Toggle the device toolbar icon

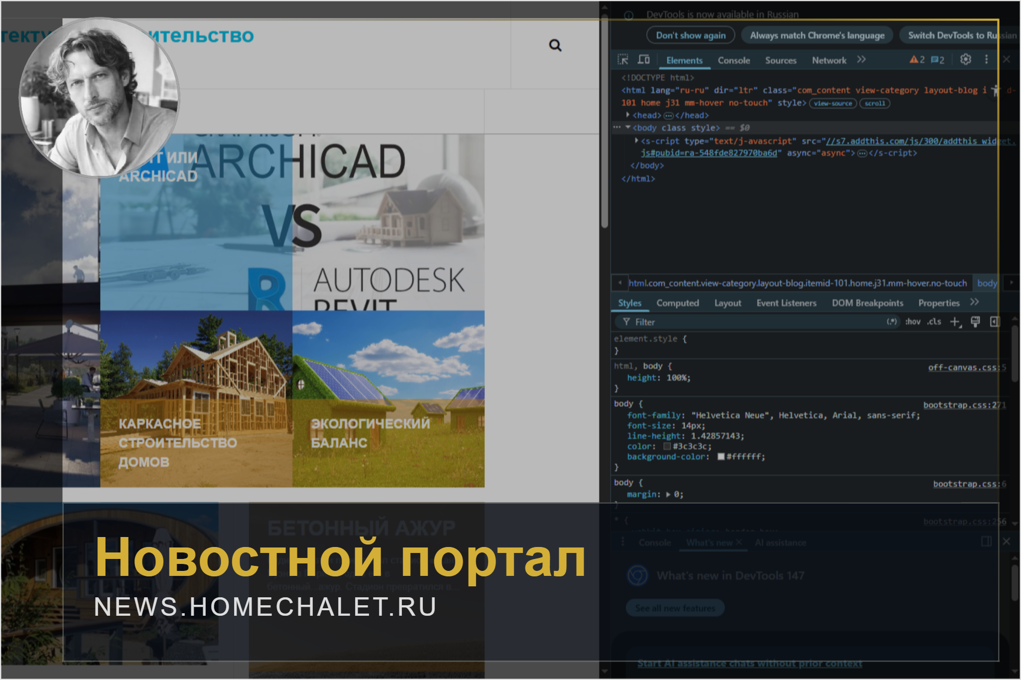pyautogui.click(x=643, y=60)
